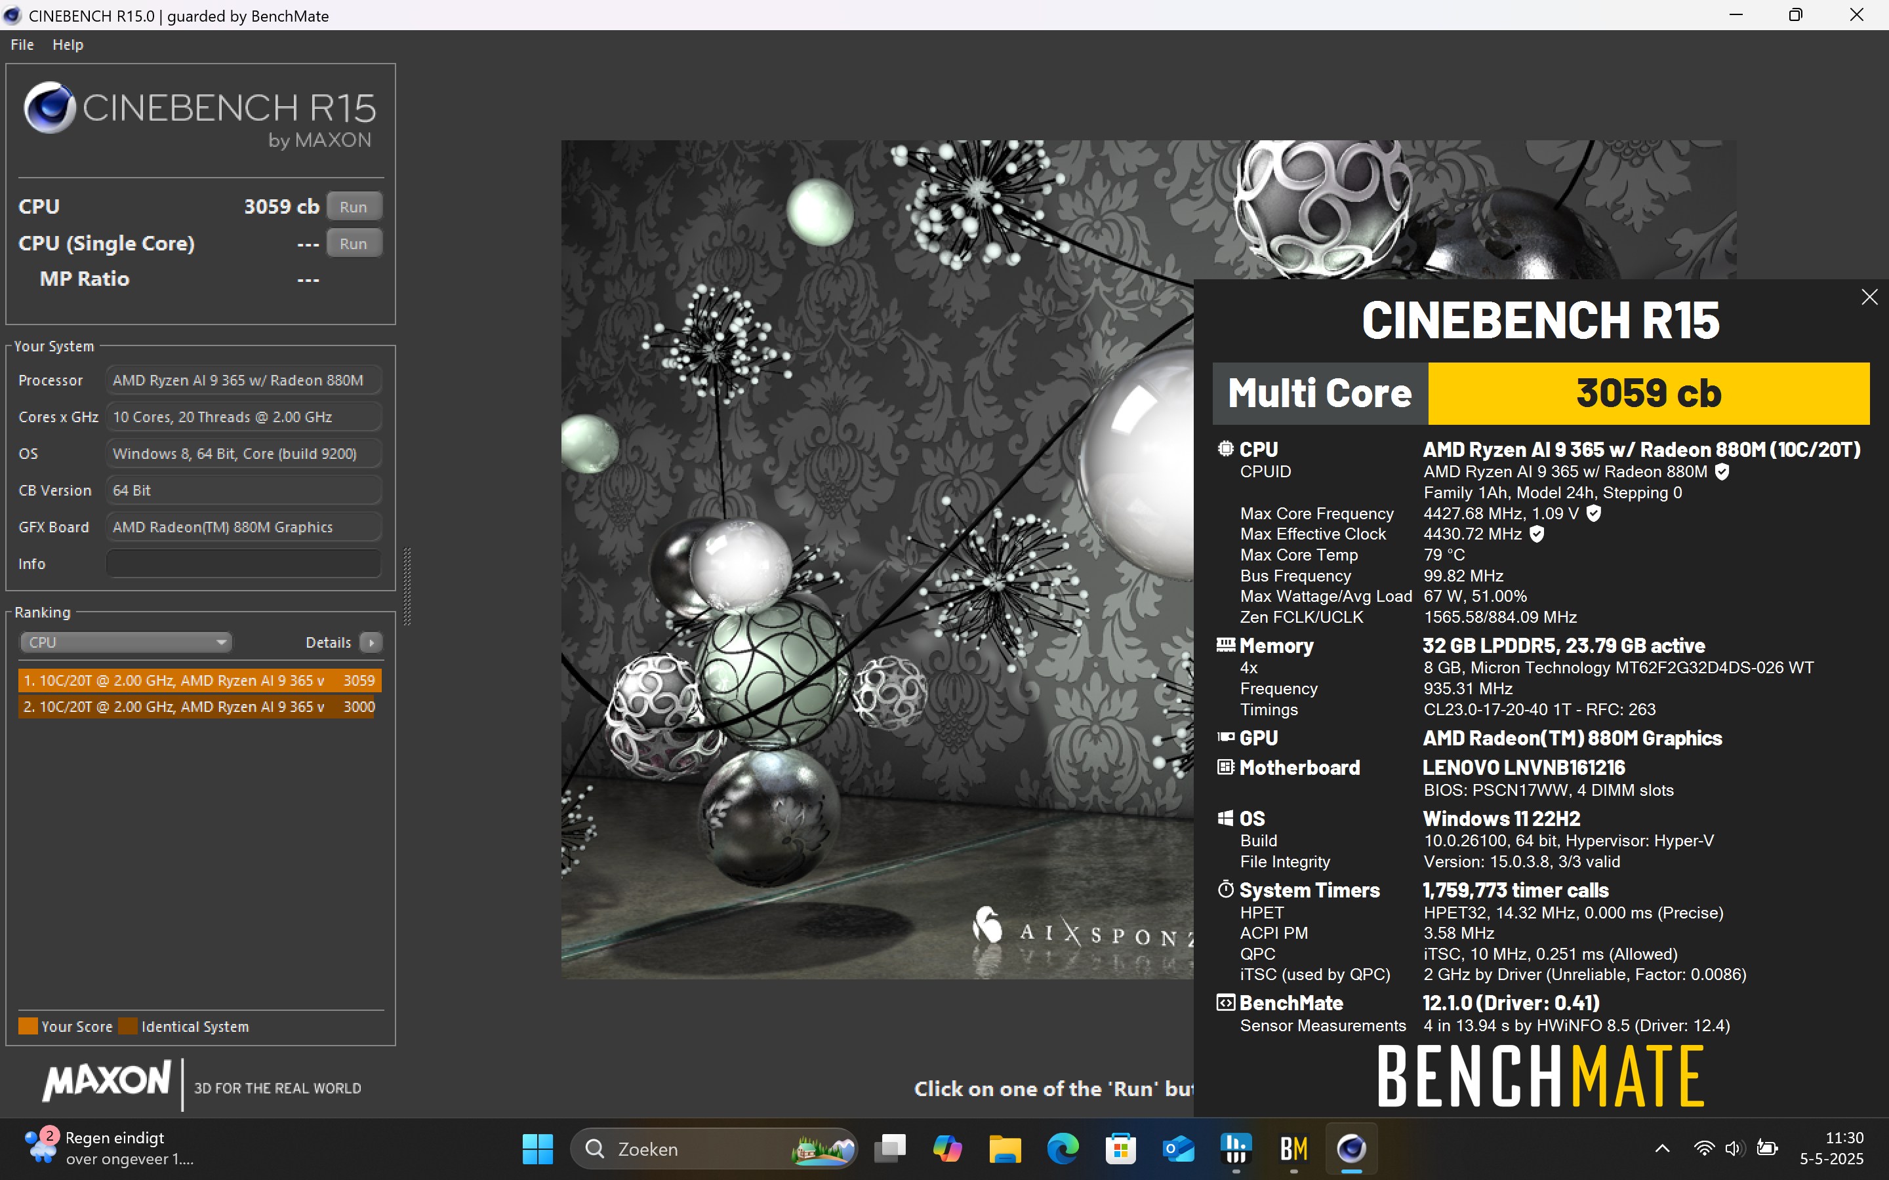Viewport: 1889px width, 1180px height.
Task: Click the Your Score orange legend swatch
Action: [x=28, y=1026]
